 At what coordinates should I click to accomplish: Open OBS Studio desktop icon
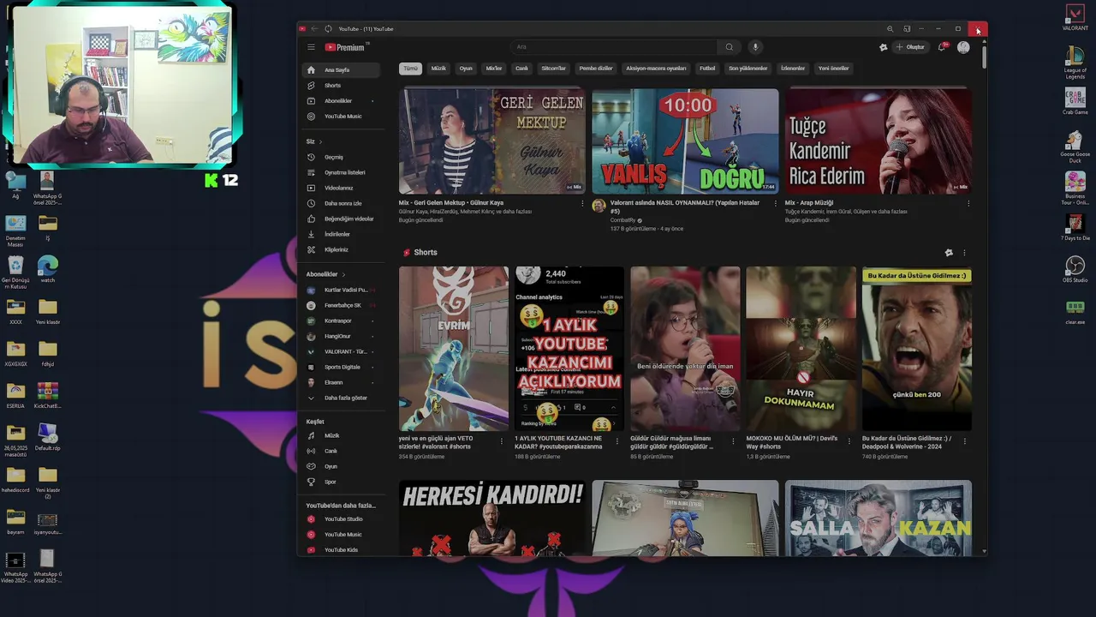(1075, 270)
